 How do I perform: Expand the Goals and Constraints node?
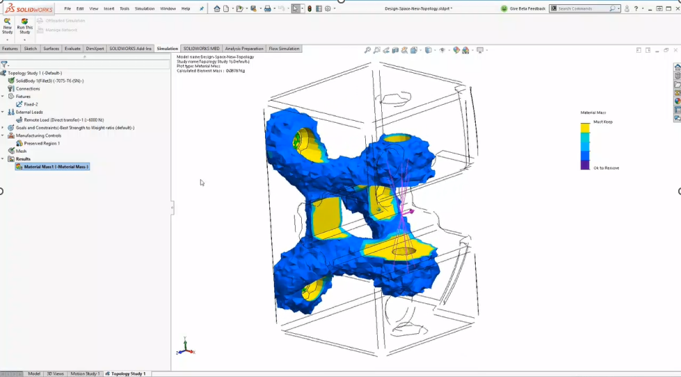pos(3,128)
